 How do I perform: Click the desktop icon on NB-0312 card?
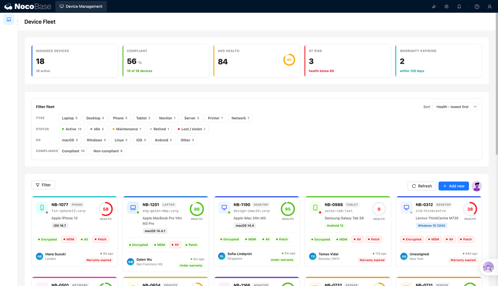click(406, 207)
